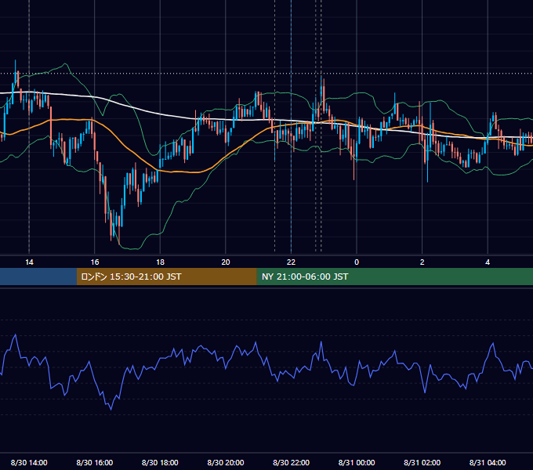Click the 8/30 14:00 date label
The image size is (533, 470).
point(29,462)
